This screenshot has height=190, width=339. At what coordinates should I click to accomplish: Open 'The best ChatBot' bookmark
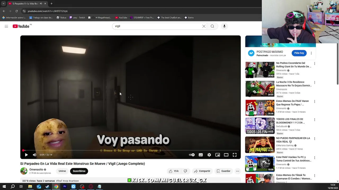click(169, 18)
